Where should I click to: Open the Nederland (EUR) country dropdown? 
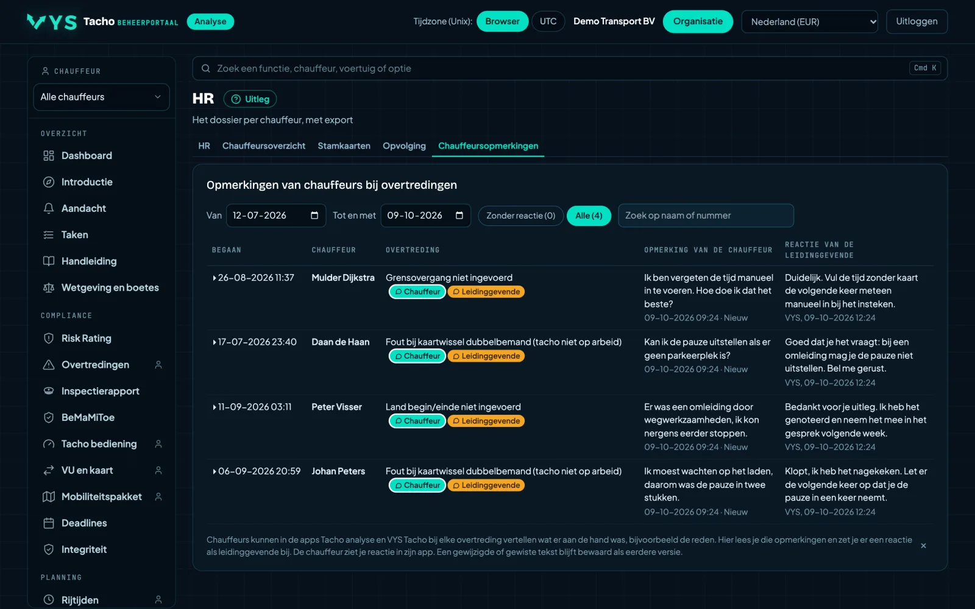tap(809, 22)
